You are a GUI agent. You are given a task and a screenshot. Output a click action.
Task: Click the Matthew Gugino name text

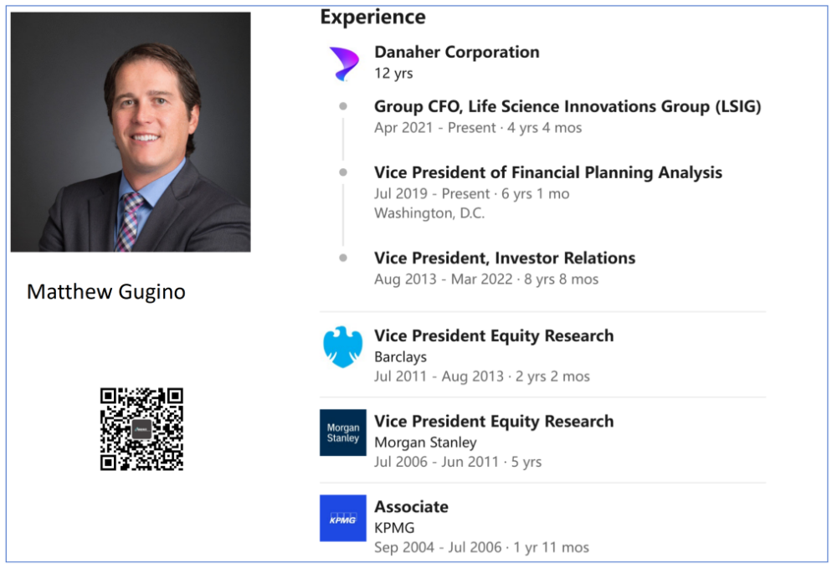point(106,291)
